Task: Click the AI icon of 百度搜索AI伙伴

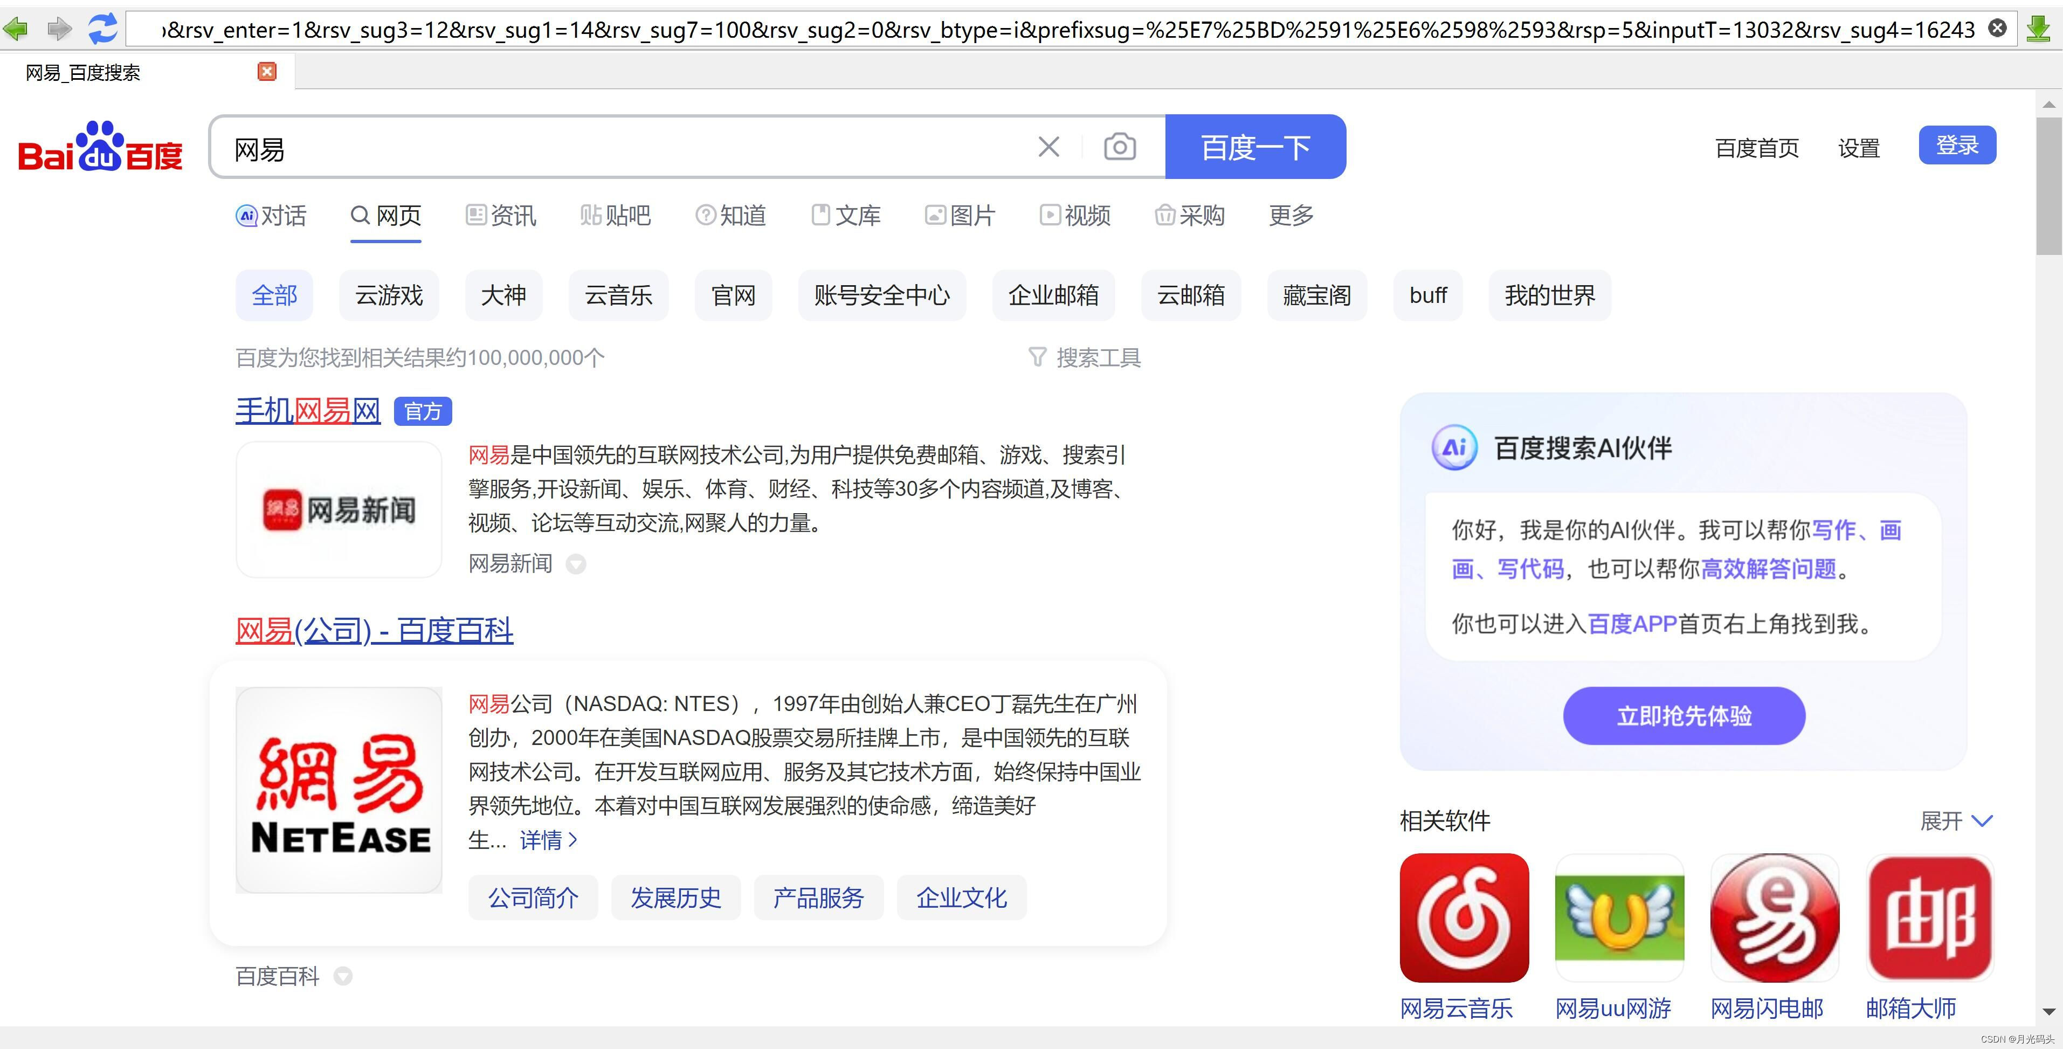Action: coord(1454,447)
